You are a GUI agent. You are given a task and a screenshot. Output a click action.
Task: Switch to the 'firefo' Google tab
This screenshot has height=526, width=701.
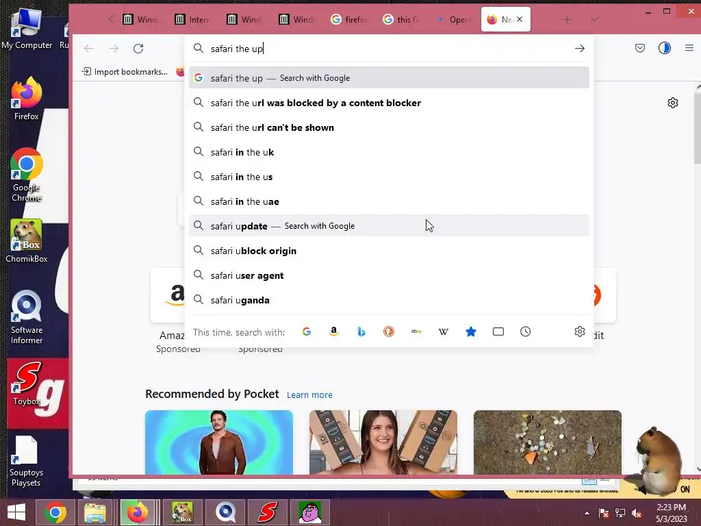click(348, 20)
